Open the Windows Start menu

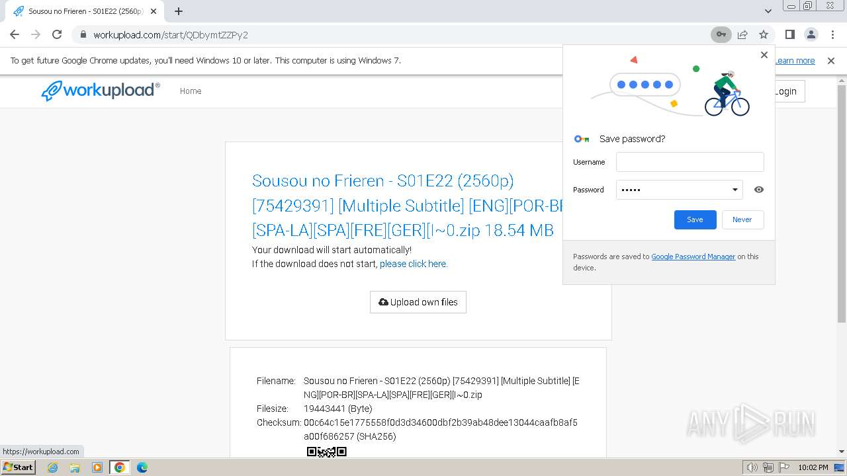click(x=19, y=467)
